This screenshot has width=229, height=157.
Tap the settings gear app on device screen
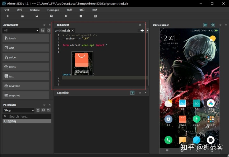click(168, 119)
